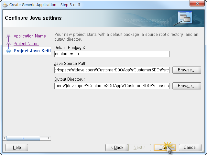The height and width of the screenshot is (155, 207).
Task: Open the Project Name step link
Action: tap(26, 44)
